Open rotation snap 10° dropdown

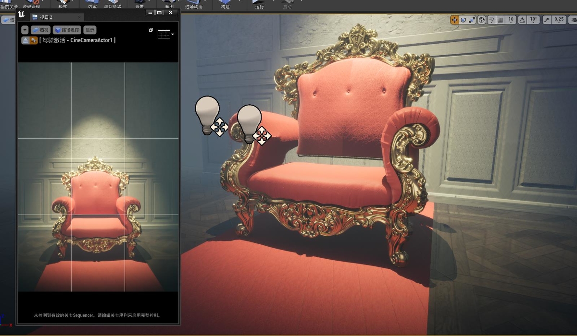[533, 20]
